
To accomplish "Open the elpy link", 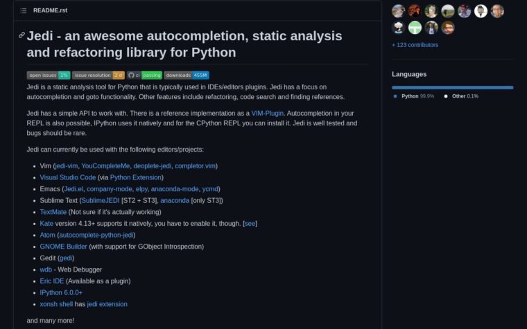I will (141, 189).
